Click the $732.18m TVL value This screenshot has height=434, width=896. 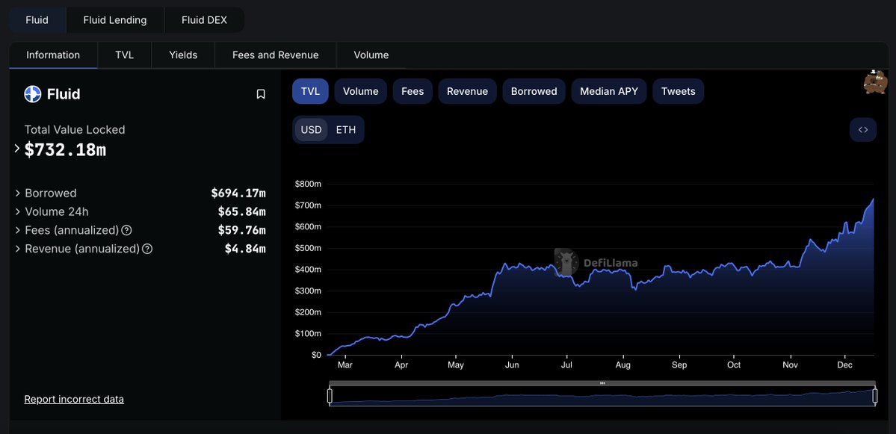[65, 150]
